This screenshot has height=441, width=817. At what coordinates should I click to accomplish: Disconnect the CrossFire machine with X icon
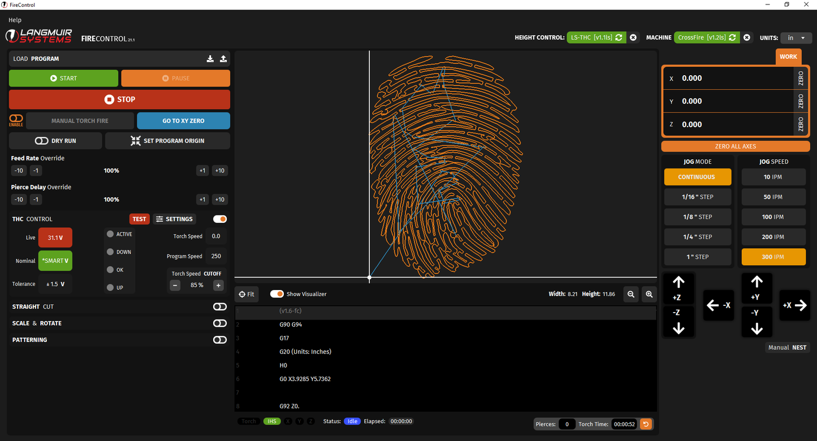pos(747,38)
